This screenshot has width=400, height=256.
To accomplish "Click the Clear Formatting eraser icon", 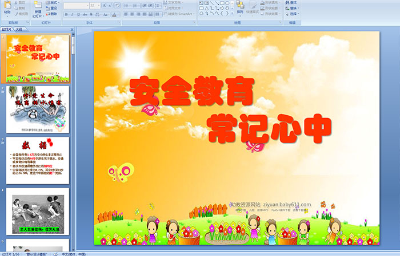I will (117, 5).
